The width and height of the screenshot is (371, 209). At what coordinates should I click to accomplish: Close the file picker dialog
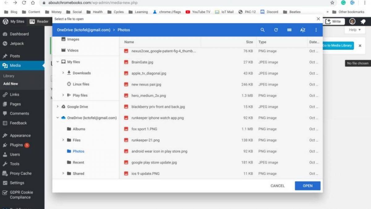318,19
